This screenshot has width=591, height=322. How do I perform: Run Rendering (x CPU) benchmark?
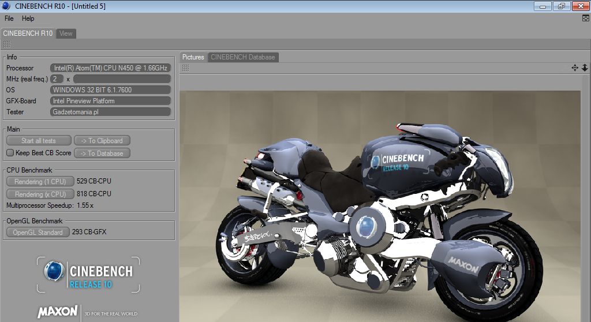point(40,194)
